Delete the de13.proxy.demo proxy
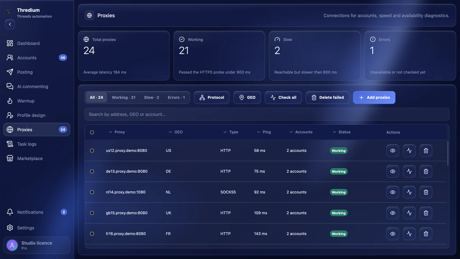The width and height of the screenshot is (460, 259). [x=426, y=172]
